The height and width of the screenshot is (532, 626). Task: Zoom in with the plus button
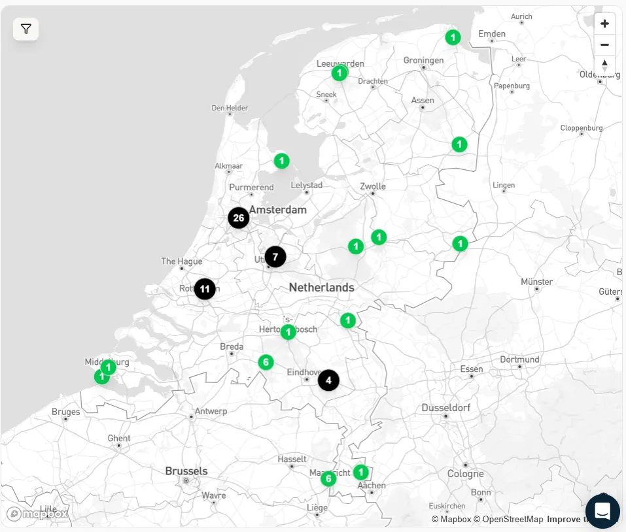point(604,24)
